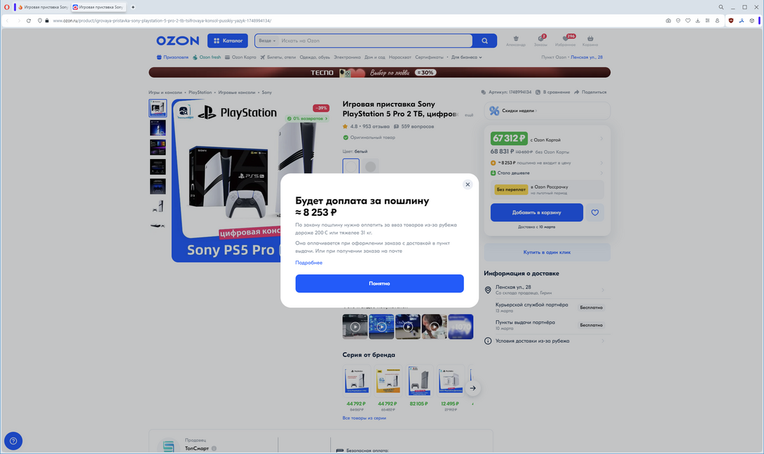Open the Избранное heart icon in header
This screenshot has width=764, height=454.
pyautogui.click(x=566, y=39)
